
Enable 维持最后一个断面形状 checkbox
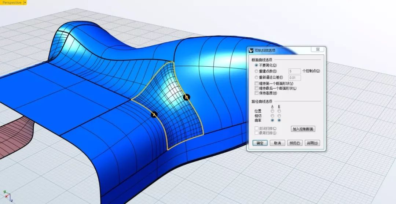257,88
